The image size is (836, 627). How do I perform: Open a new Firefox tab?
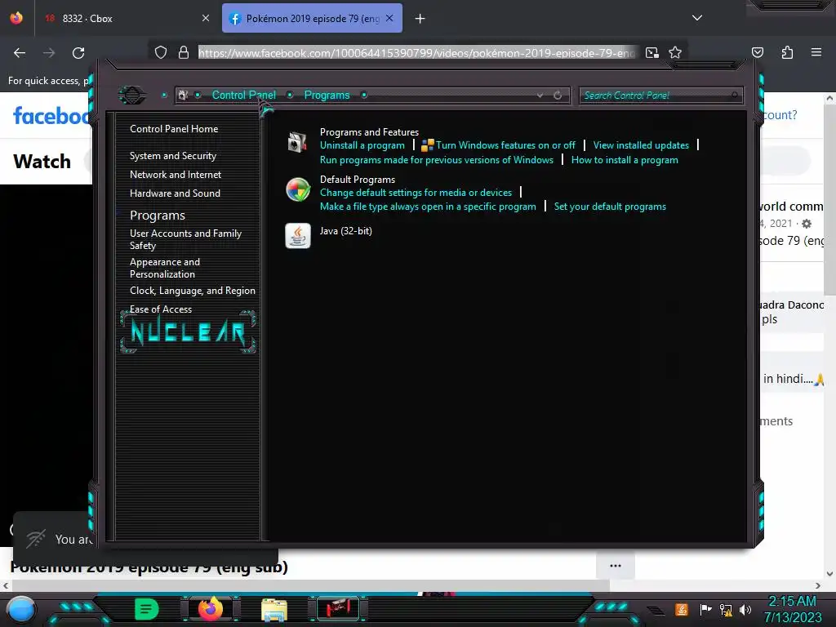click(420, 19)
